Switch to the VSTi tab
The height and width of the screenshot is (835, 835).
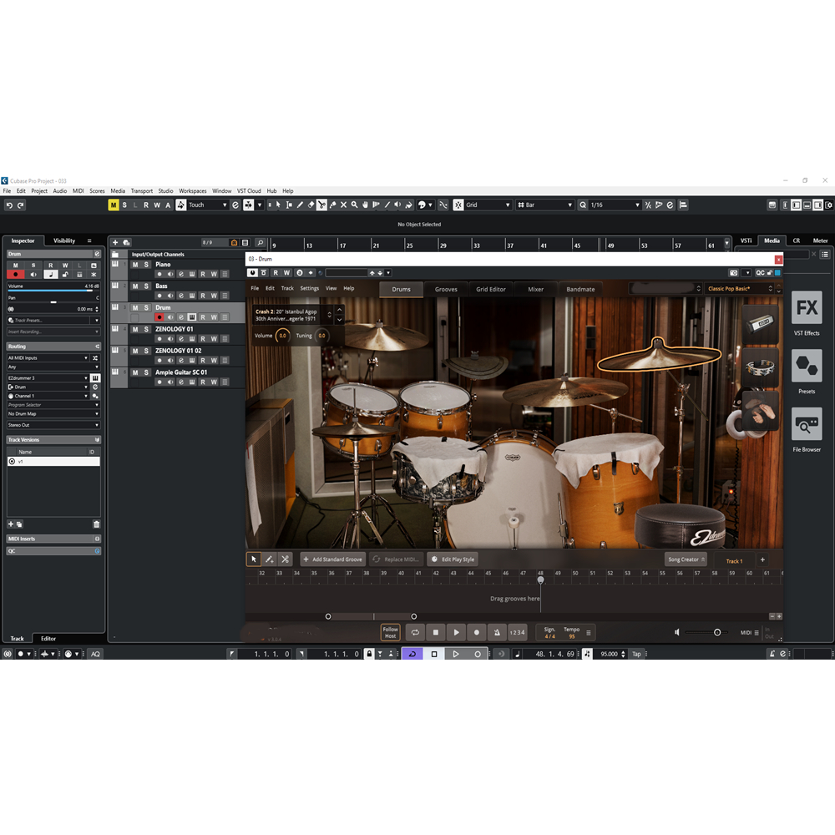(x=746, y=240)
